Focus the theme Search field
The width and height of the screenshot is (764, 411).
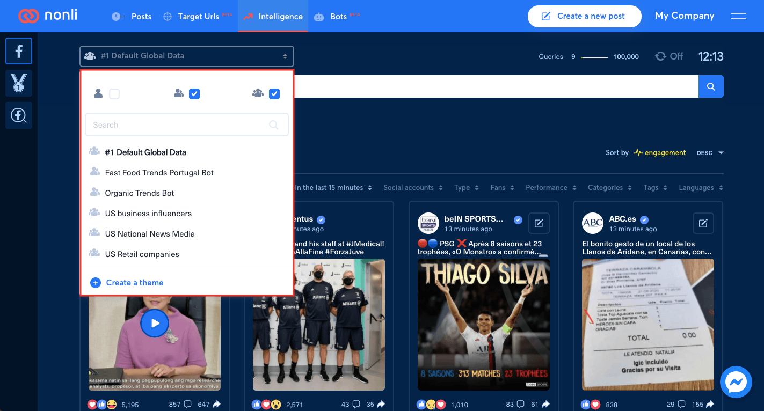187,125
